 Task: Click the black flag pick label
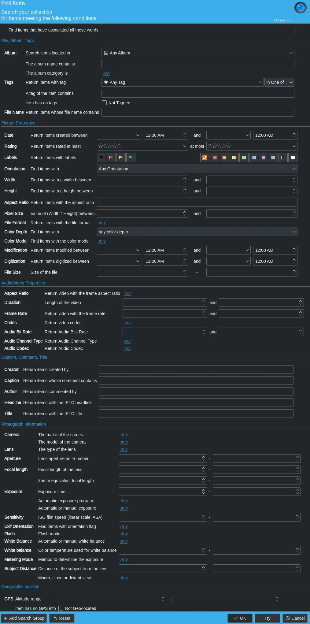click(101, 158)
